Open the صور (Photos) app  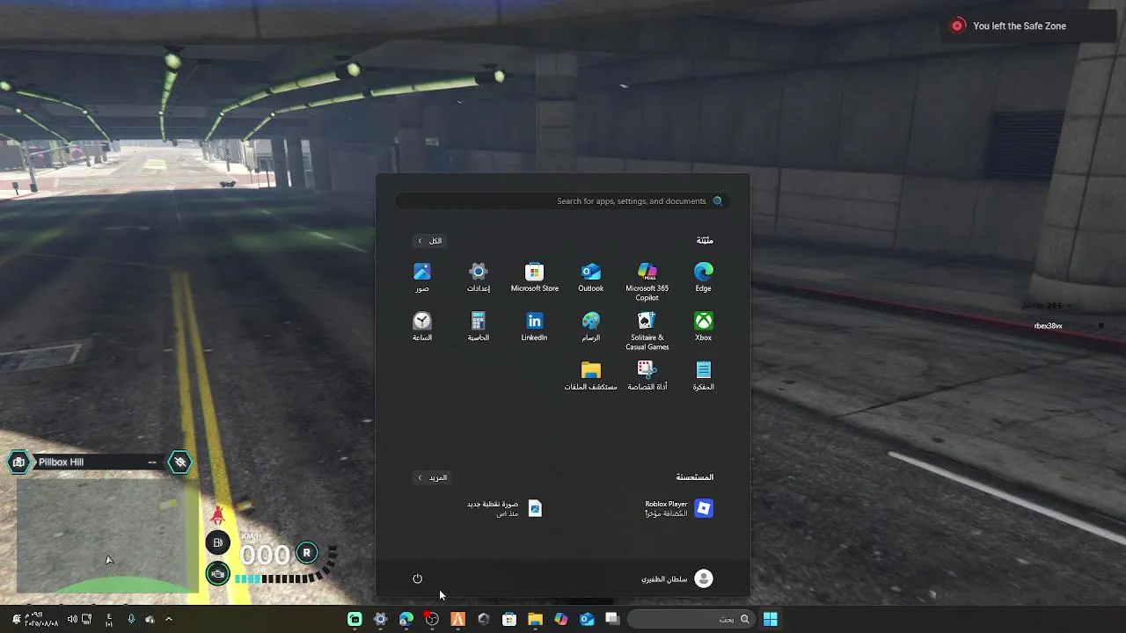(x=422, y=276)
